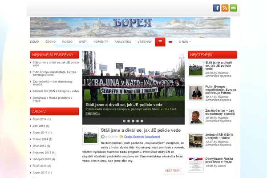Click most-read Demýtizace document thumbnail
This screenshot has width=267, height=178.
(x=196, y=165)
